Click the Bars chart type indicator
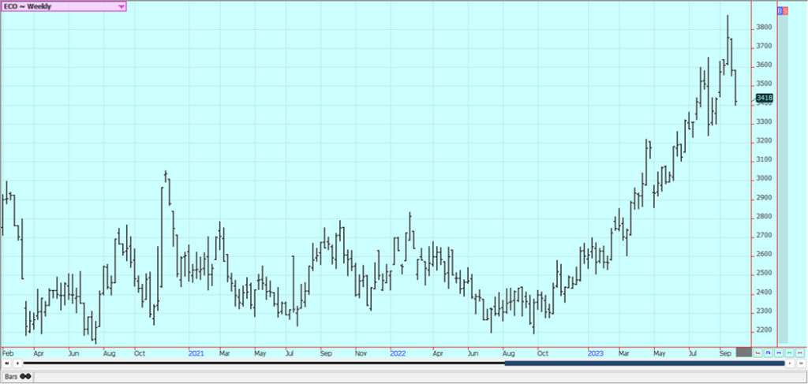Screen dimensions: 808x384 17,376
